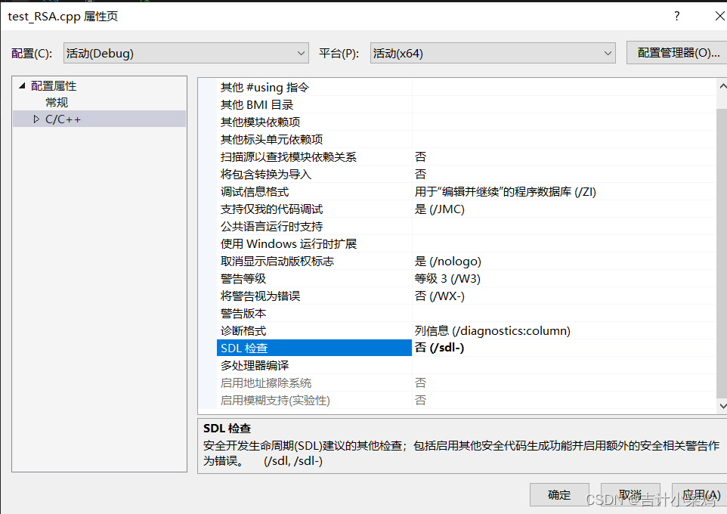Click the 确定 button
This screenshot has height=514, width=727.
coord(558,494)
